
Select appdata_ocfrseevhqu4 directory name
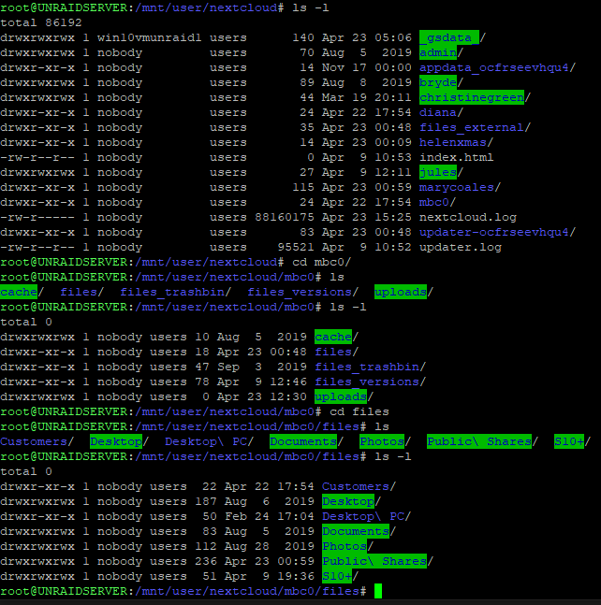pos(494,68)
